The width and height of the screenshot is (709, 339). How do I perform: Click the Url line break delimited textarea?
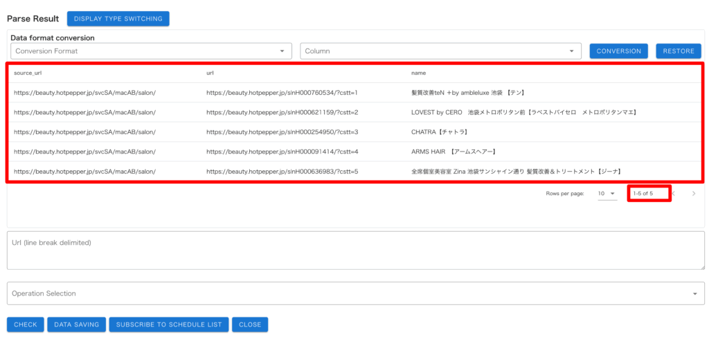pyautogui.click(x=355, y=250)
